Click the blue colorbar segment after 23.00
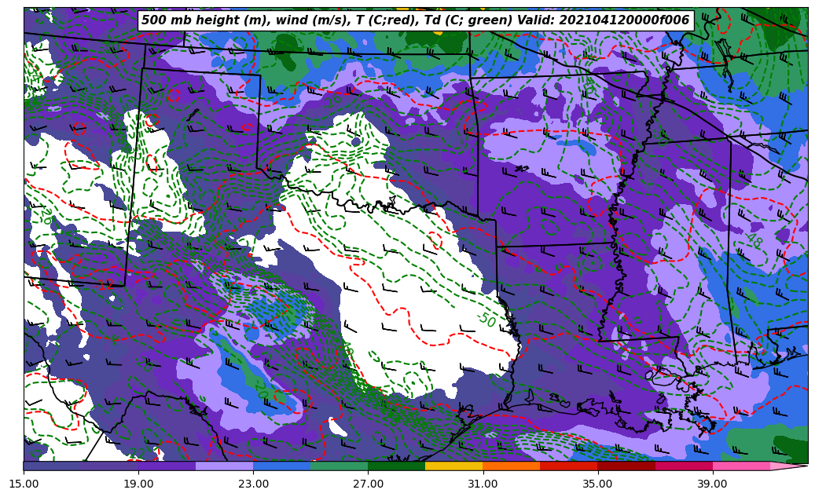 [x=281, y=466]
